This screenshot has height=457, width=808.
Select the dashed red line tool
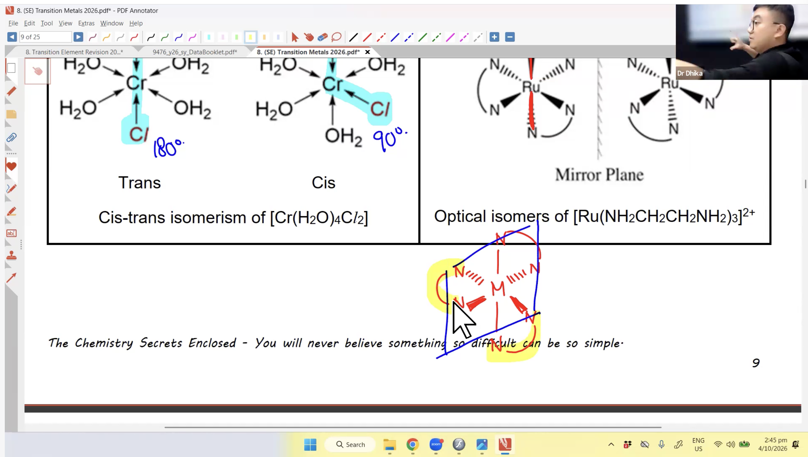(x=381, y=37)
